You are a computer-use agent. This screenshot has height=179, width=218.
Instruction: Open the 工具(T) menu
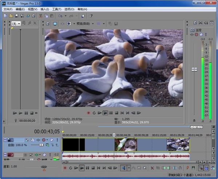pos(56,9)
